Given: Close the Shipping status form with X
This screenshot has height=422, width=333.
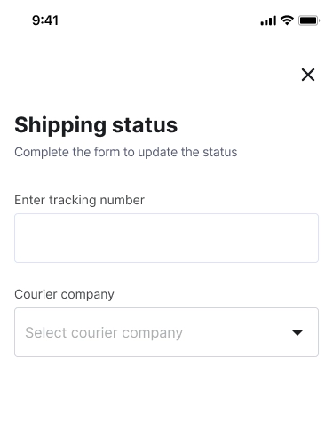Looking at the screenshot, I should (308, 75).
